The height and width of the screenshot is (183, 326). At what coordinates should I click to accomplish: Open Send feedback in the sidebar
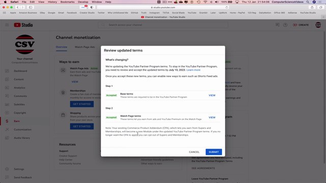coord(22,177)
